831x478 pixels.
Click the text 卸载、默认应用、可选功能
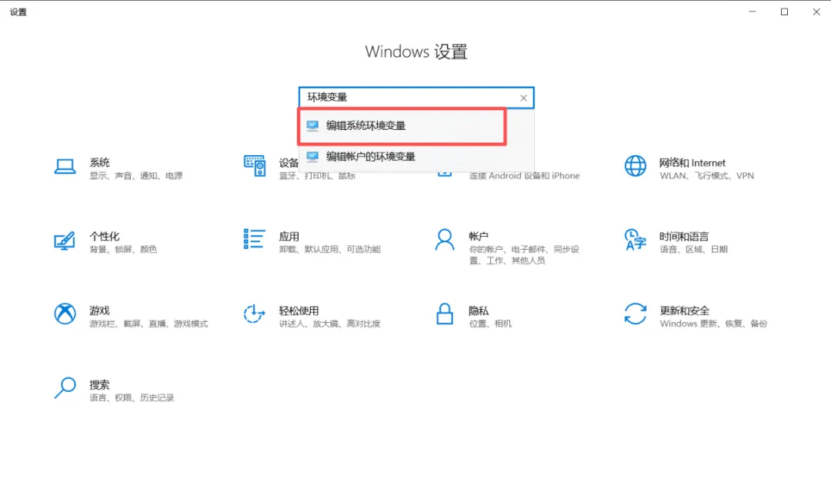[x=330, y=249]
